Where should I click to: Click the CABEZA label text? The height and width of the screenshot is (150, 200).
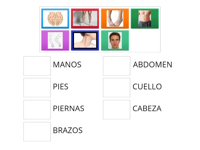pyautogui.click(x=147, y=108)
